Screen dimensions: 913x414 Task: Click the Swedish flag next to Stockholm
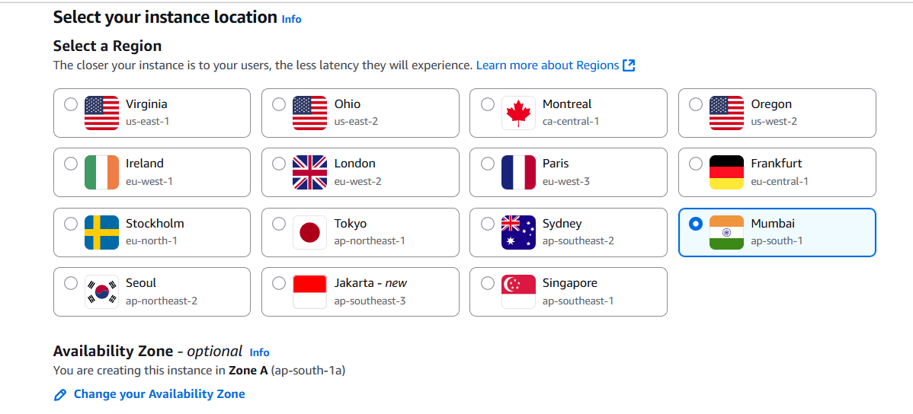tap(101, 232)
